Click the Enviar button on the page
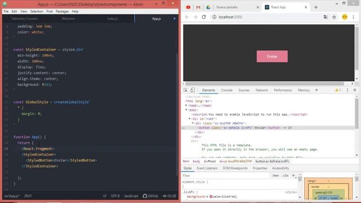The width and height of the screenshot is (361, 203). coord(272,56)
